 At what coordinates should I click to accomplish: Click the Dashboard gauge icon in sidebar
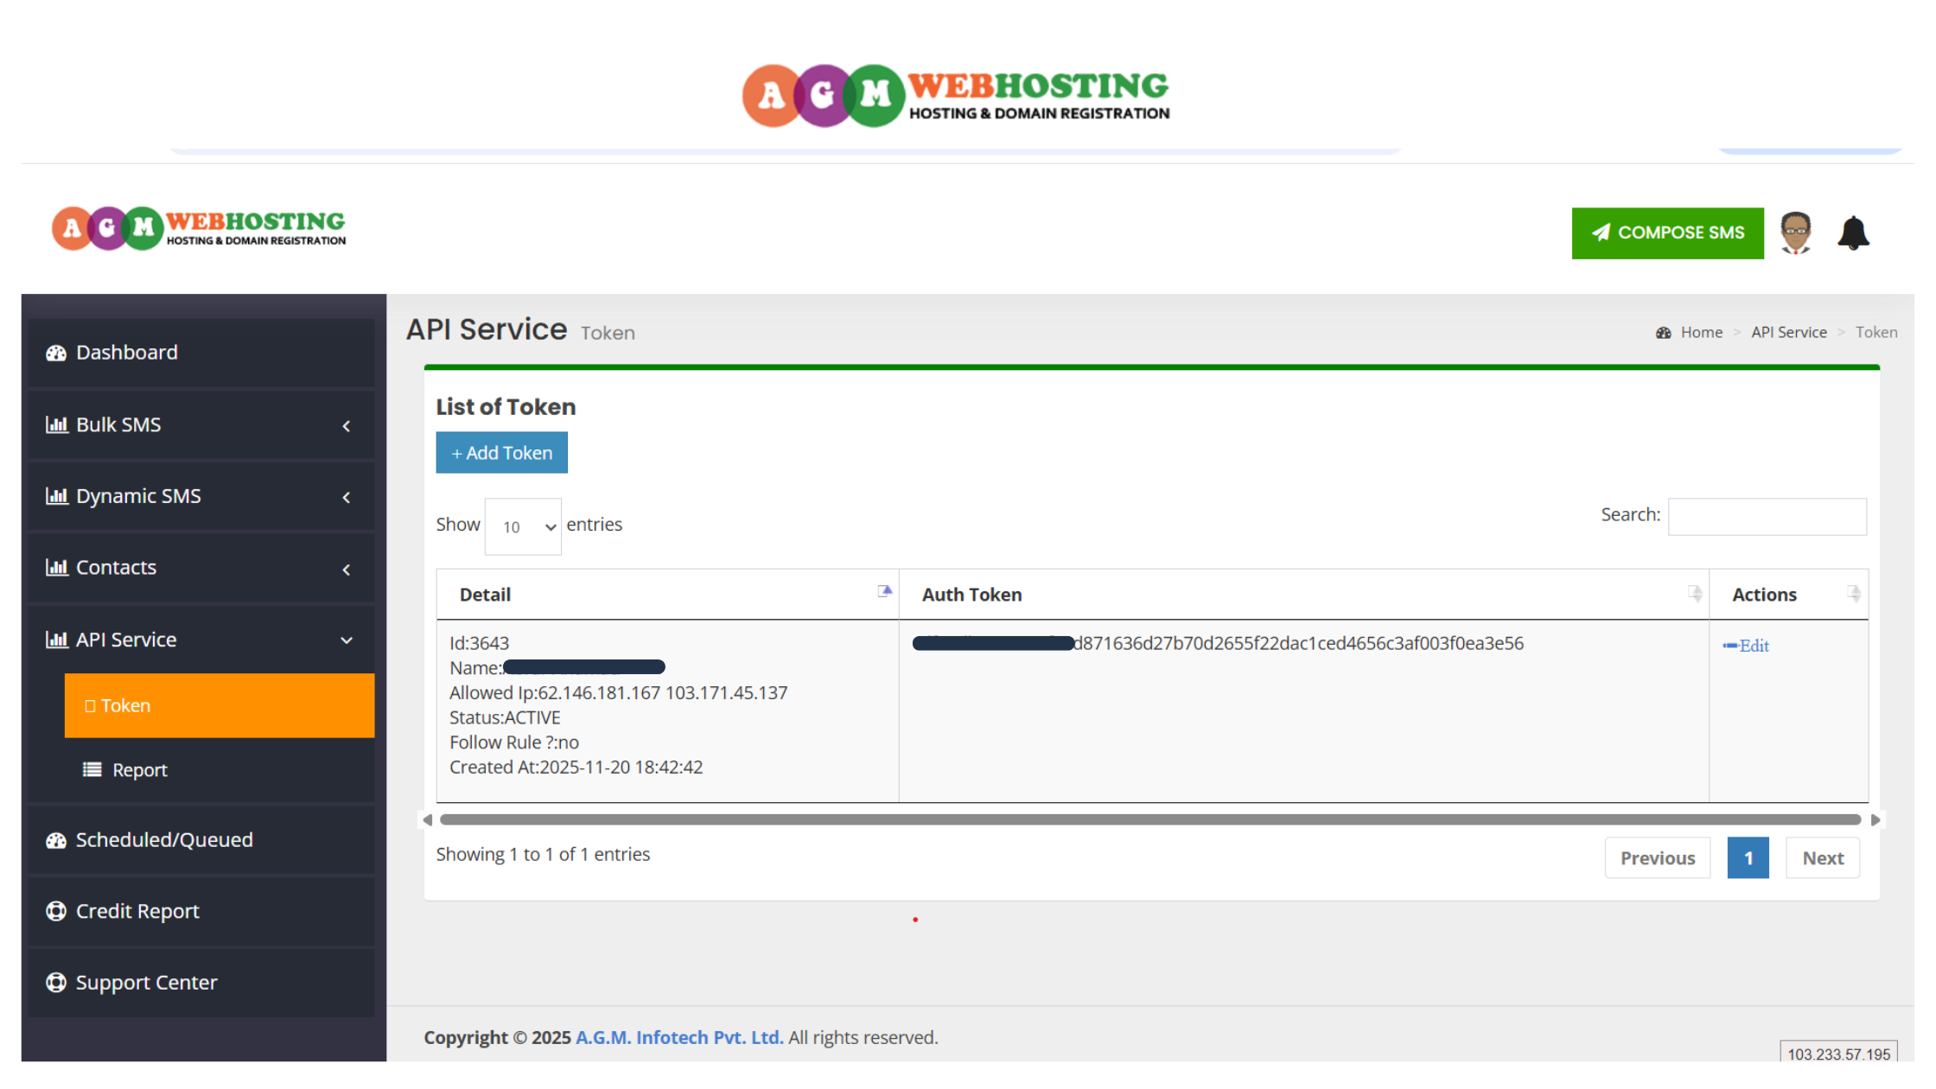[56, 353]
